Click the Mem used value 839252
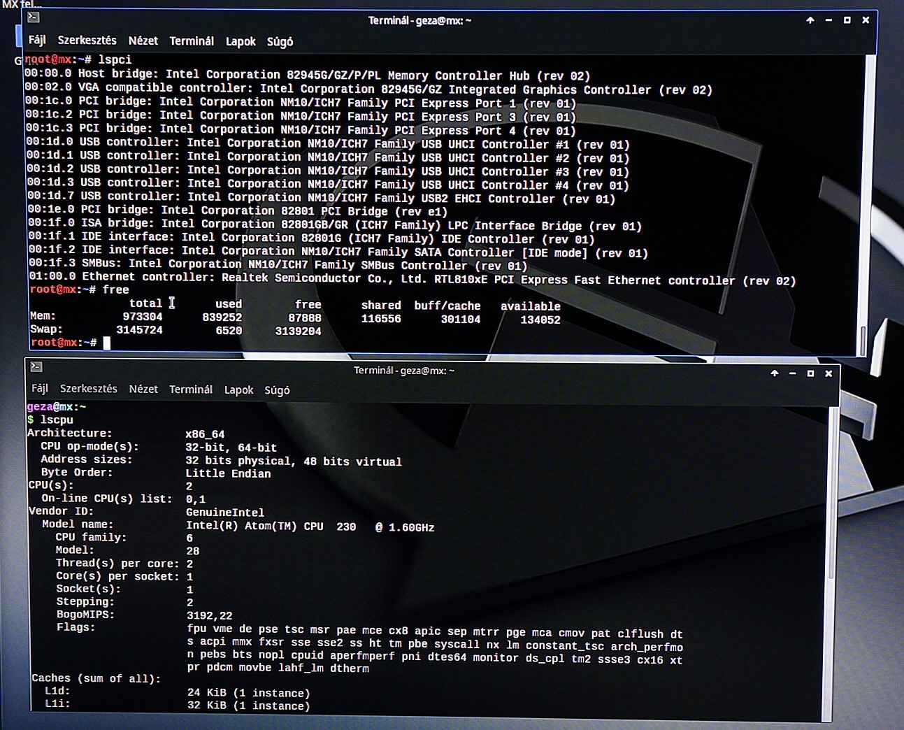904x730 pixels. 222,317
